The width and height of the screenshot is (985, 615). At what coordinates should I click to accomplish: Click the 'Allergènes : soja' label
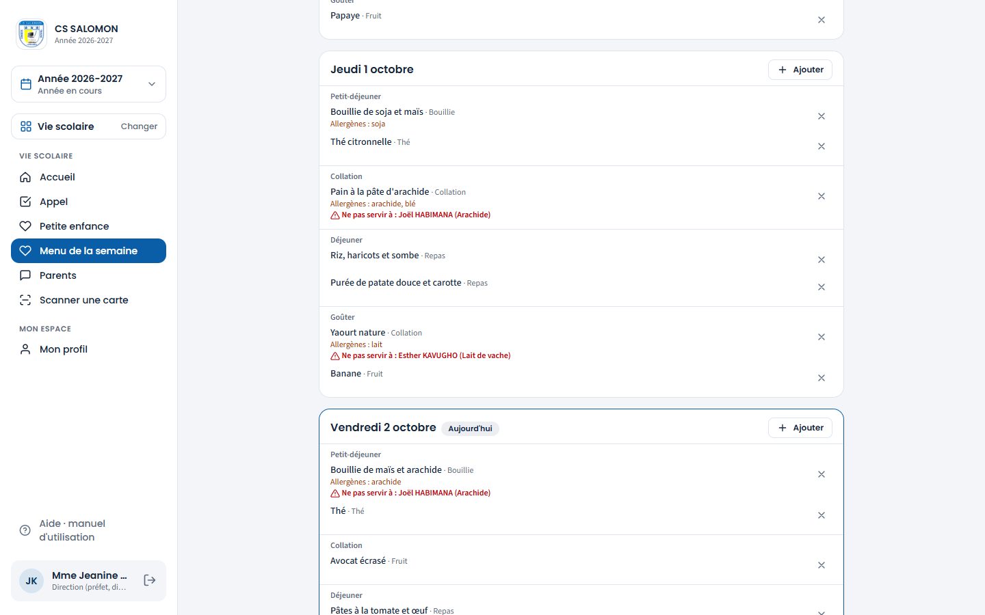point(358,124)
